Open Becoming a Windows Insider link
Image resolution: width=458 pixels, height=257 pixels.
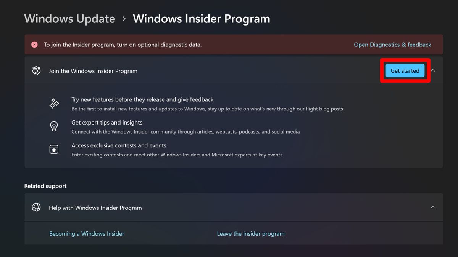[x=87, y=233]
